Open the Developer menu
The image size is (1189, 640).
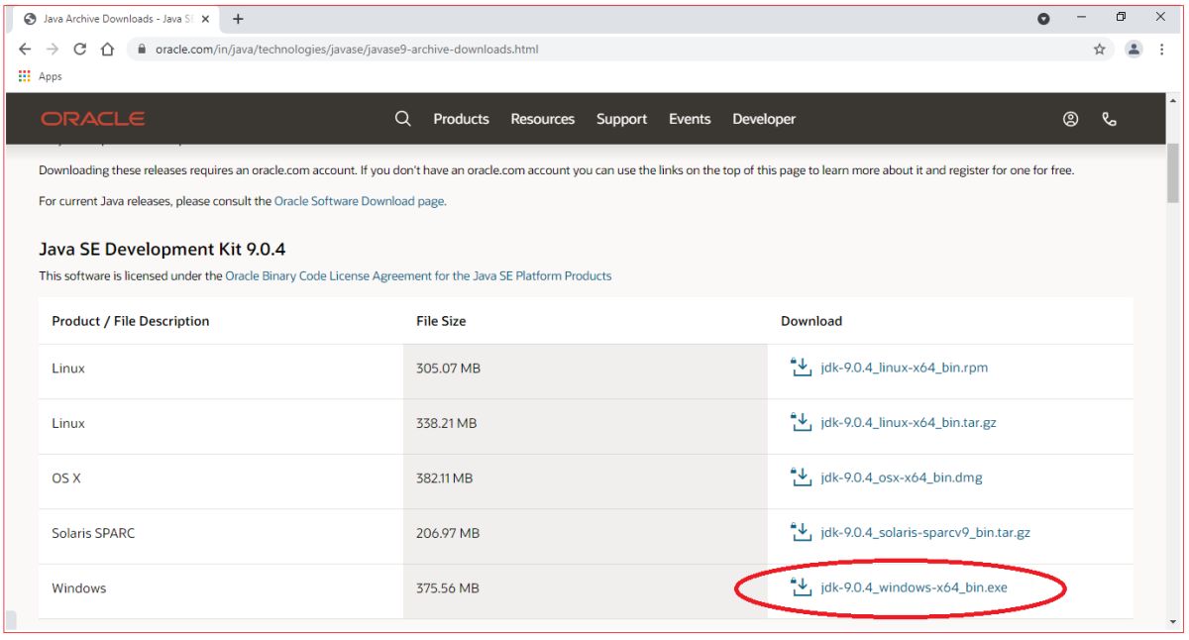coord(764,119)
